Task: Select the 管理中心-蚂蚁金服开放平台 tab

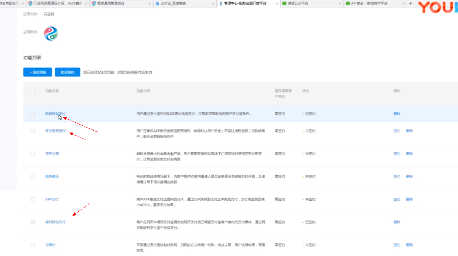Action: (249, 3)
